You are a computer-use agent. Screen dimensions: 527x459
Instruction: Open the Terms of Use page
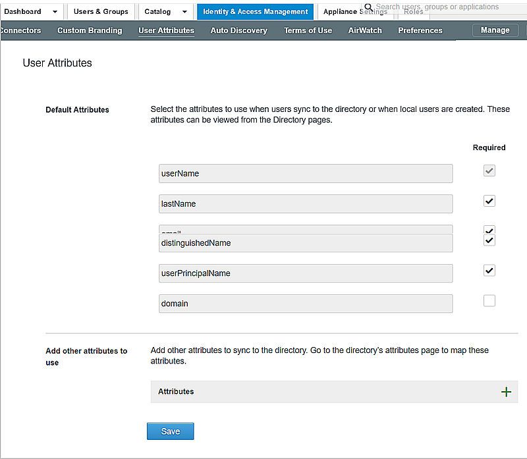(x=308, y=30)
